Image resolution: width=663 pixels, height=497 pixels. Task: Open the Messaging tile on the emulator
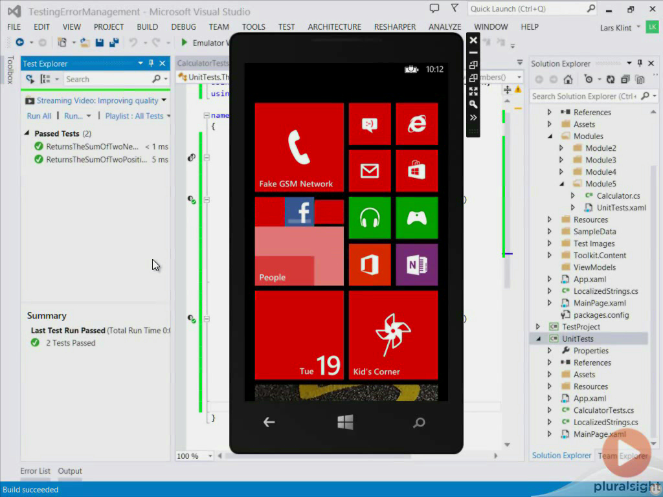click(x=370, y=124)
